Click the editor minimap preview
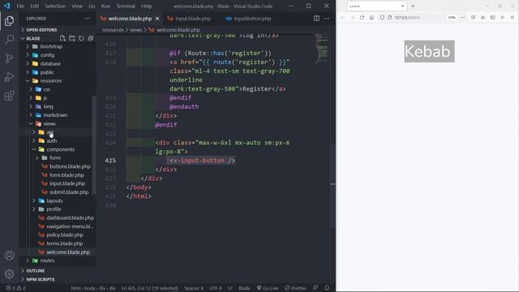Image resolution: width=519 pixels, height=292 pixels. pos(322,49)
